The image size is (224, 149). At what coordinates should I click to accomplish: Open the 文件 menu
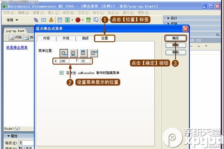(x=9, y=13)
